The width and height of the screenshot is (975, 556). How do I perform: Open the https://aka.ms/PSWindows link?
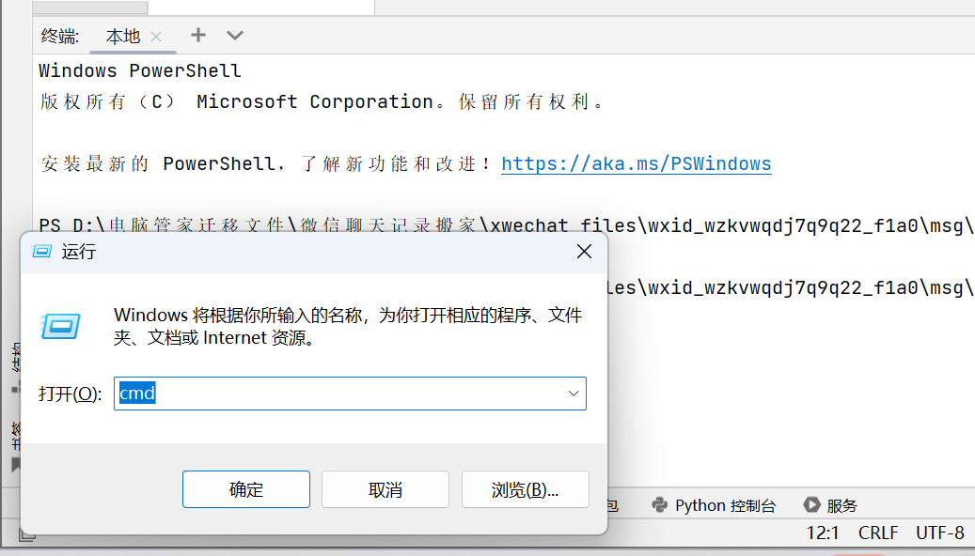tap(636, 163)
